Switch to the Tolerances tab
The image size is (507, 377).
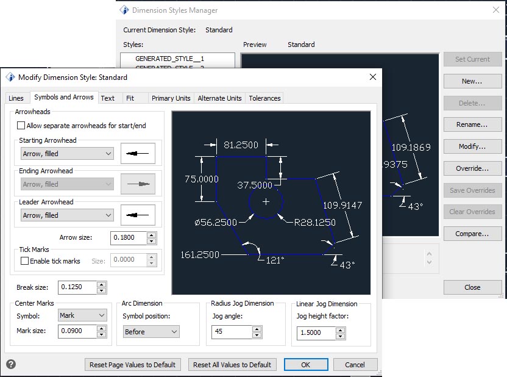click(264, 98)
